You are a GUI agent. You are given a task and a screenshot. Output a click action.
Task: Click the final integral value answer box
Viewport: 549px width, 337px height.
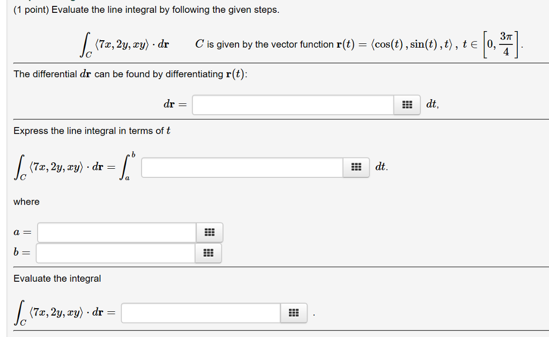[x=201, y=313]
